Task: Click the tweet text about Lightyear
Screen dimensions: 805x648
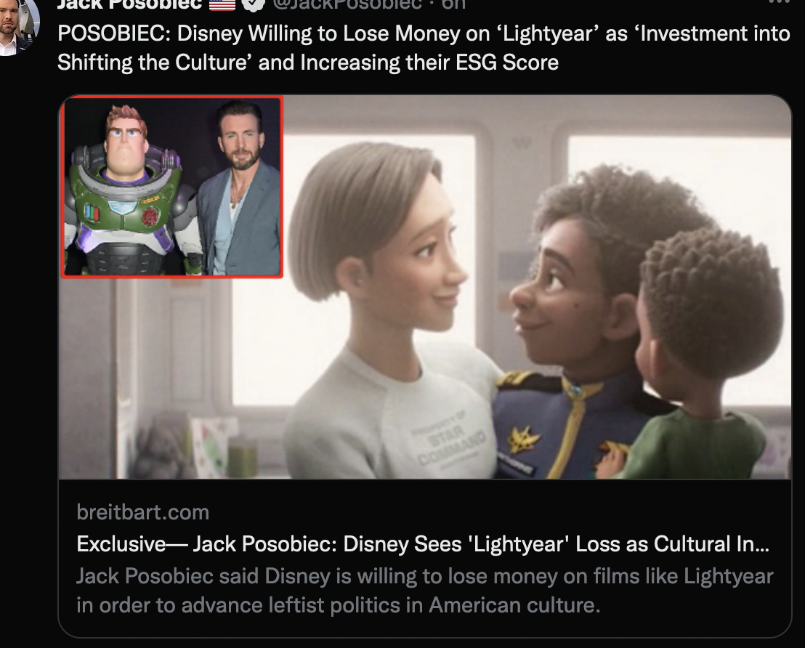Action: pyautogui.click(x=424, y=48)
